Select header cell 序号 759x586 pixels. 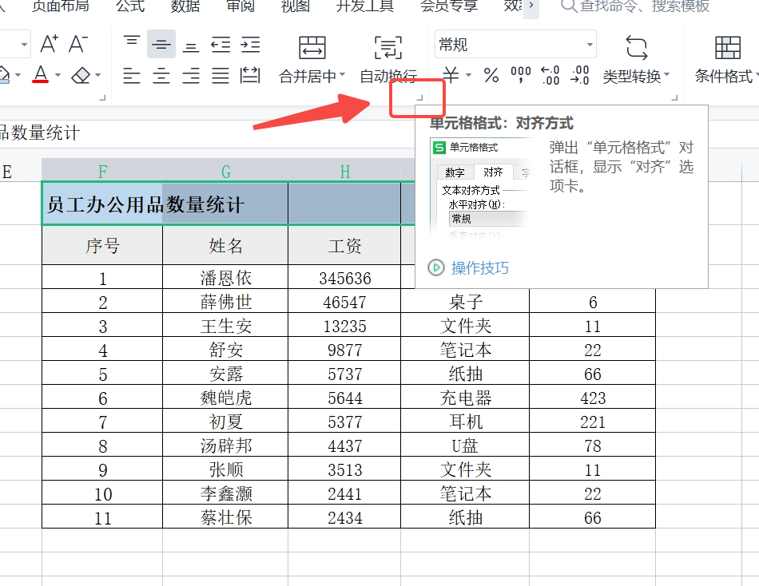102,245
